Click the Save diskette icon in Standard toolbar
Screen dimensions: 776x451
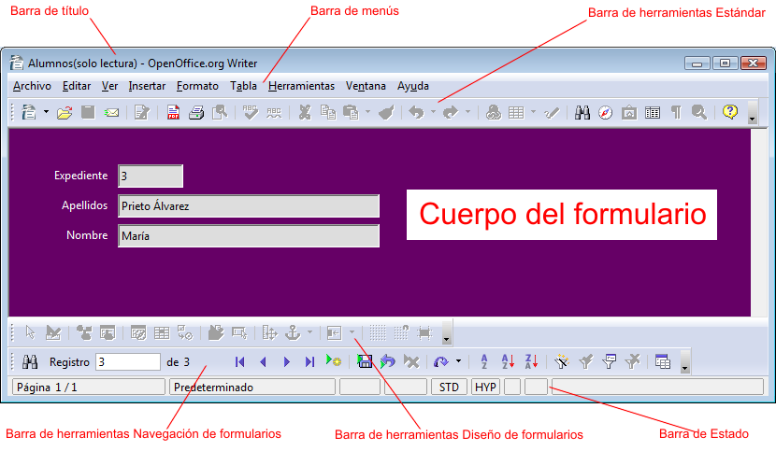(x=88, y=112)
